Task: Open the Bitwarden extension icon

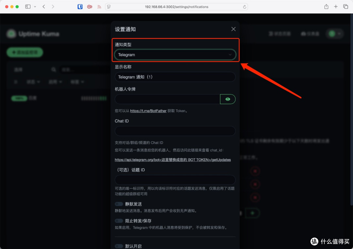Action: click(80, 7)
